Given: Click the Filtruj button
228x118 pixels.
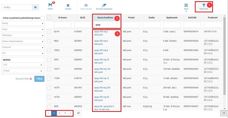Looking at the screenshot, I should [40, 79].
